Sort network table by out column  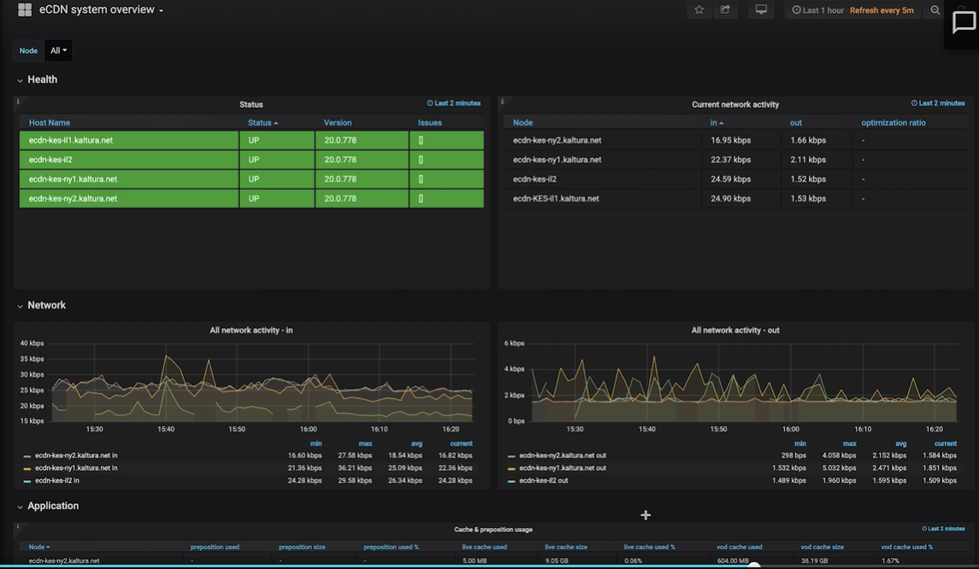pos(795,123)
